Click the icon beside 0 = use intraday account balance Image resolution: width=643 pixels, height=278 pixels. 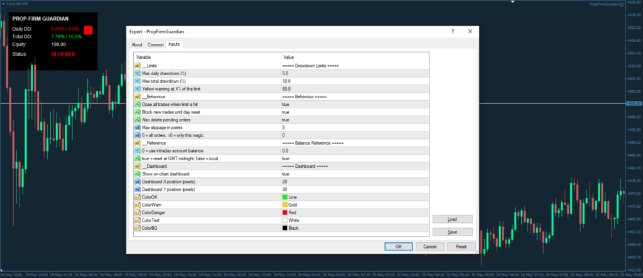[138, 151]
